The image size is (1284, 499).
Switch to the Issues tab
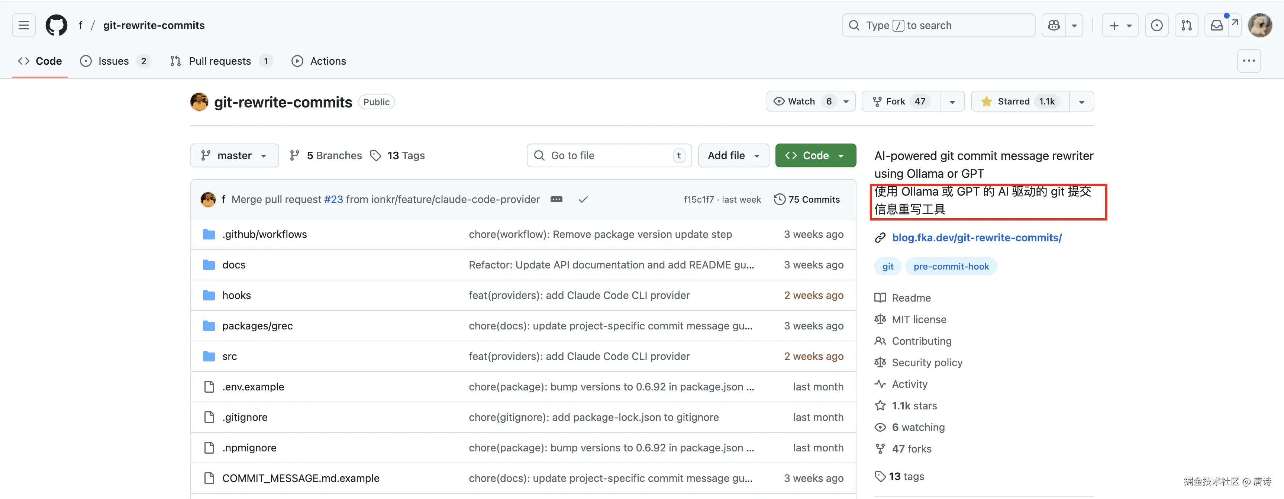pos(114,61)
